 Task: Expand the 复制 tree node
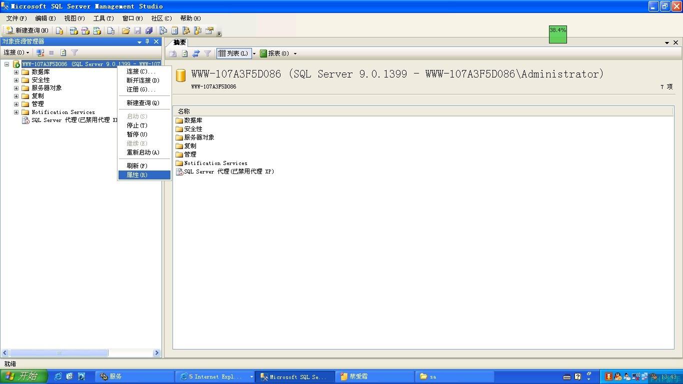point(16,96)
